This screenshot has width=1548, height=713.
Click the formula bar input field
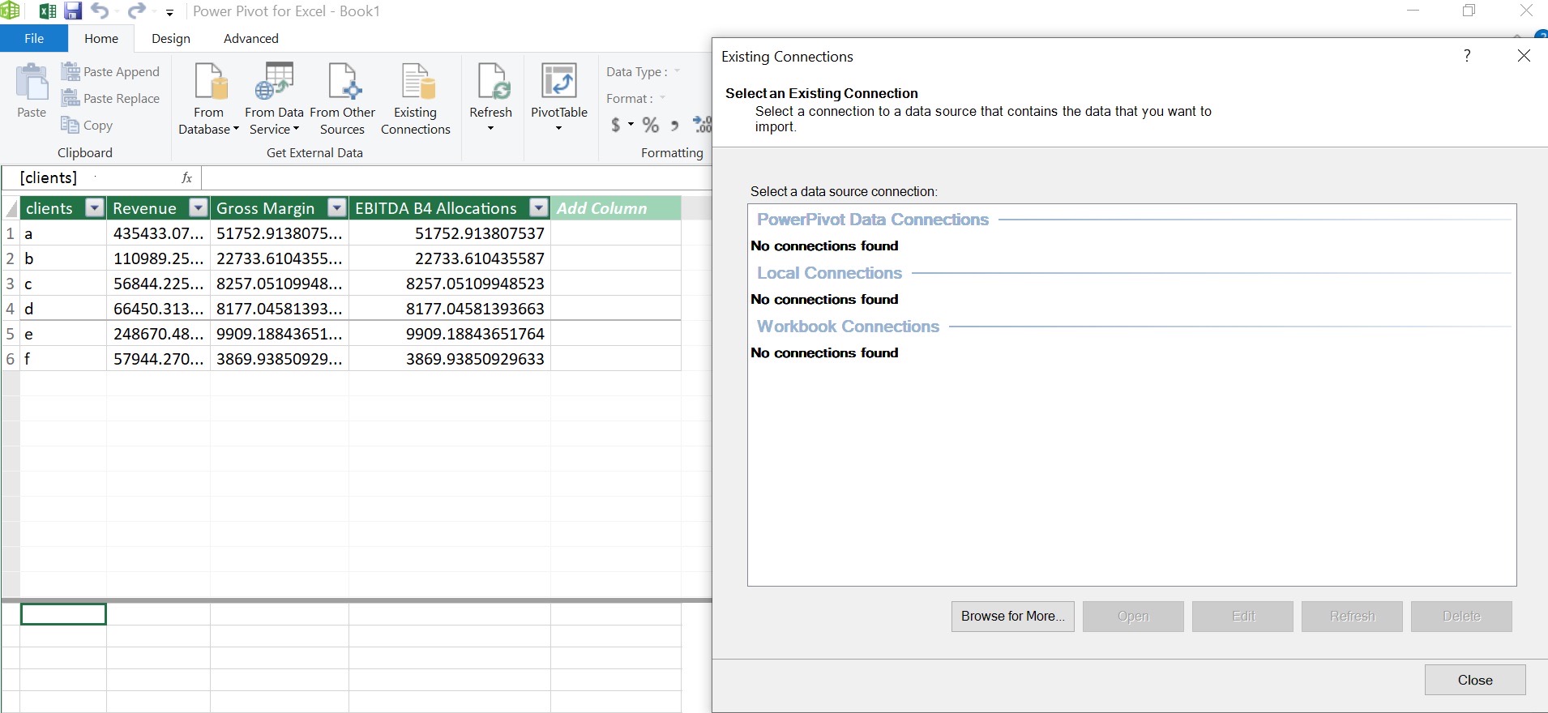456,177
